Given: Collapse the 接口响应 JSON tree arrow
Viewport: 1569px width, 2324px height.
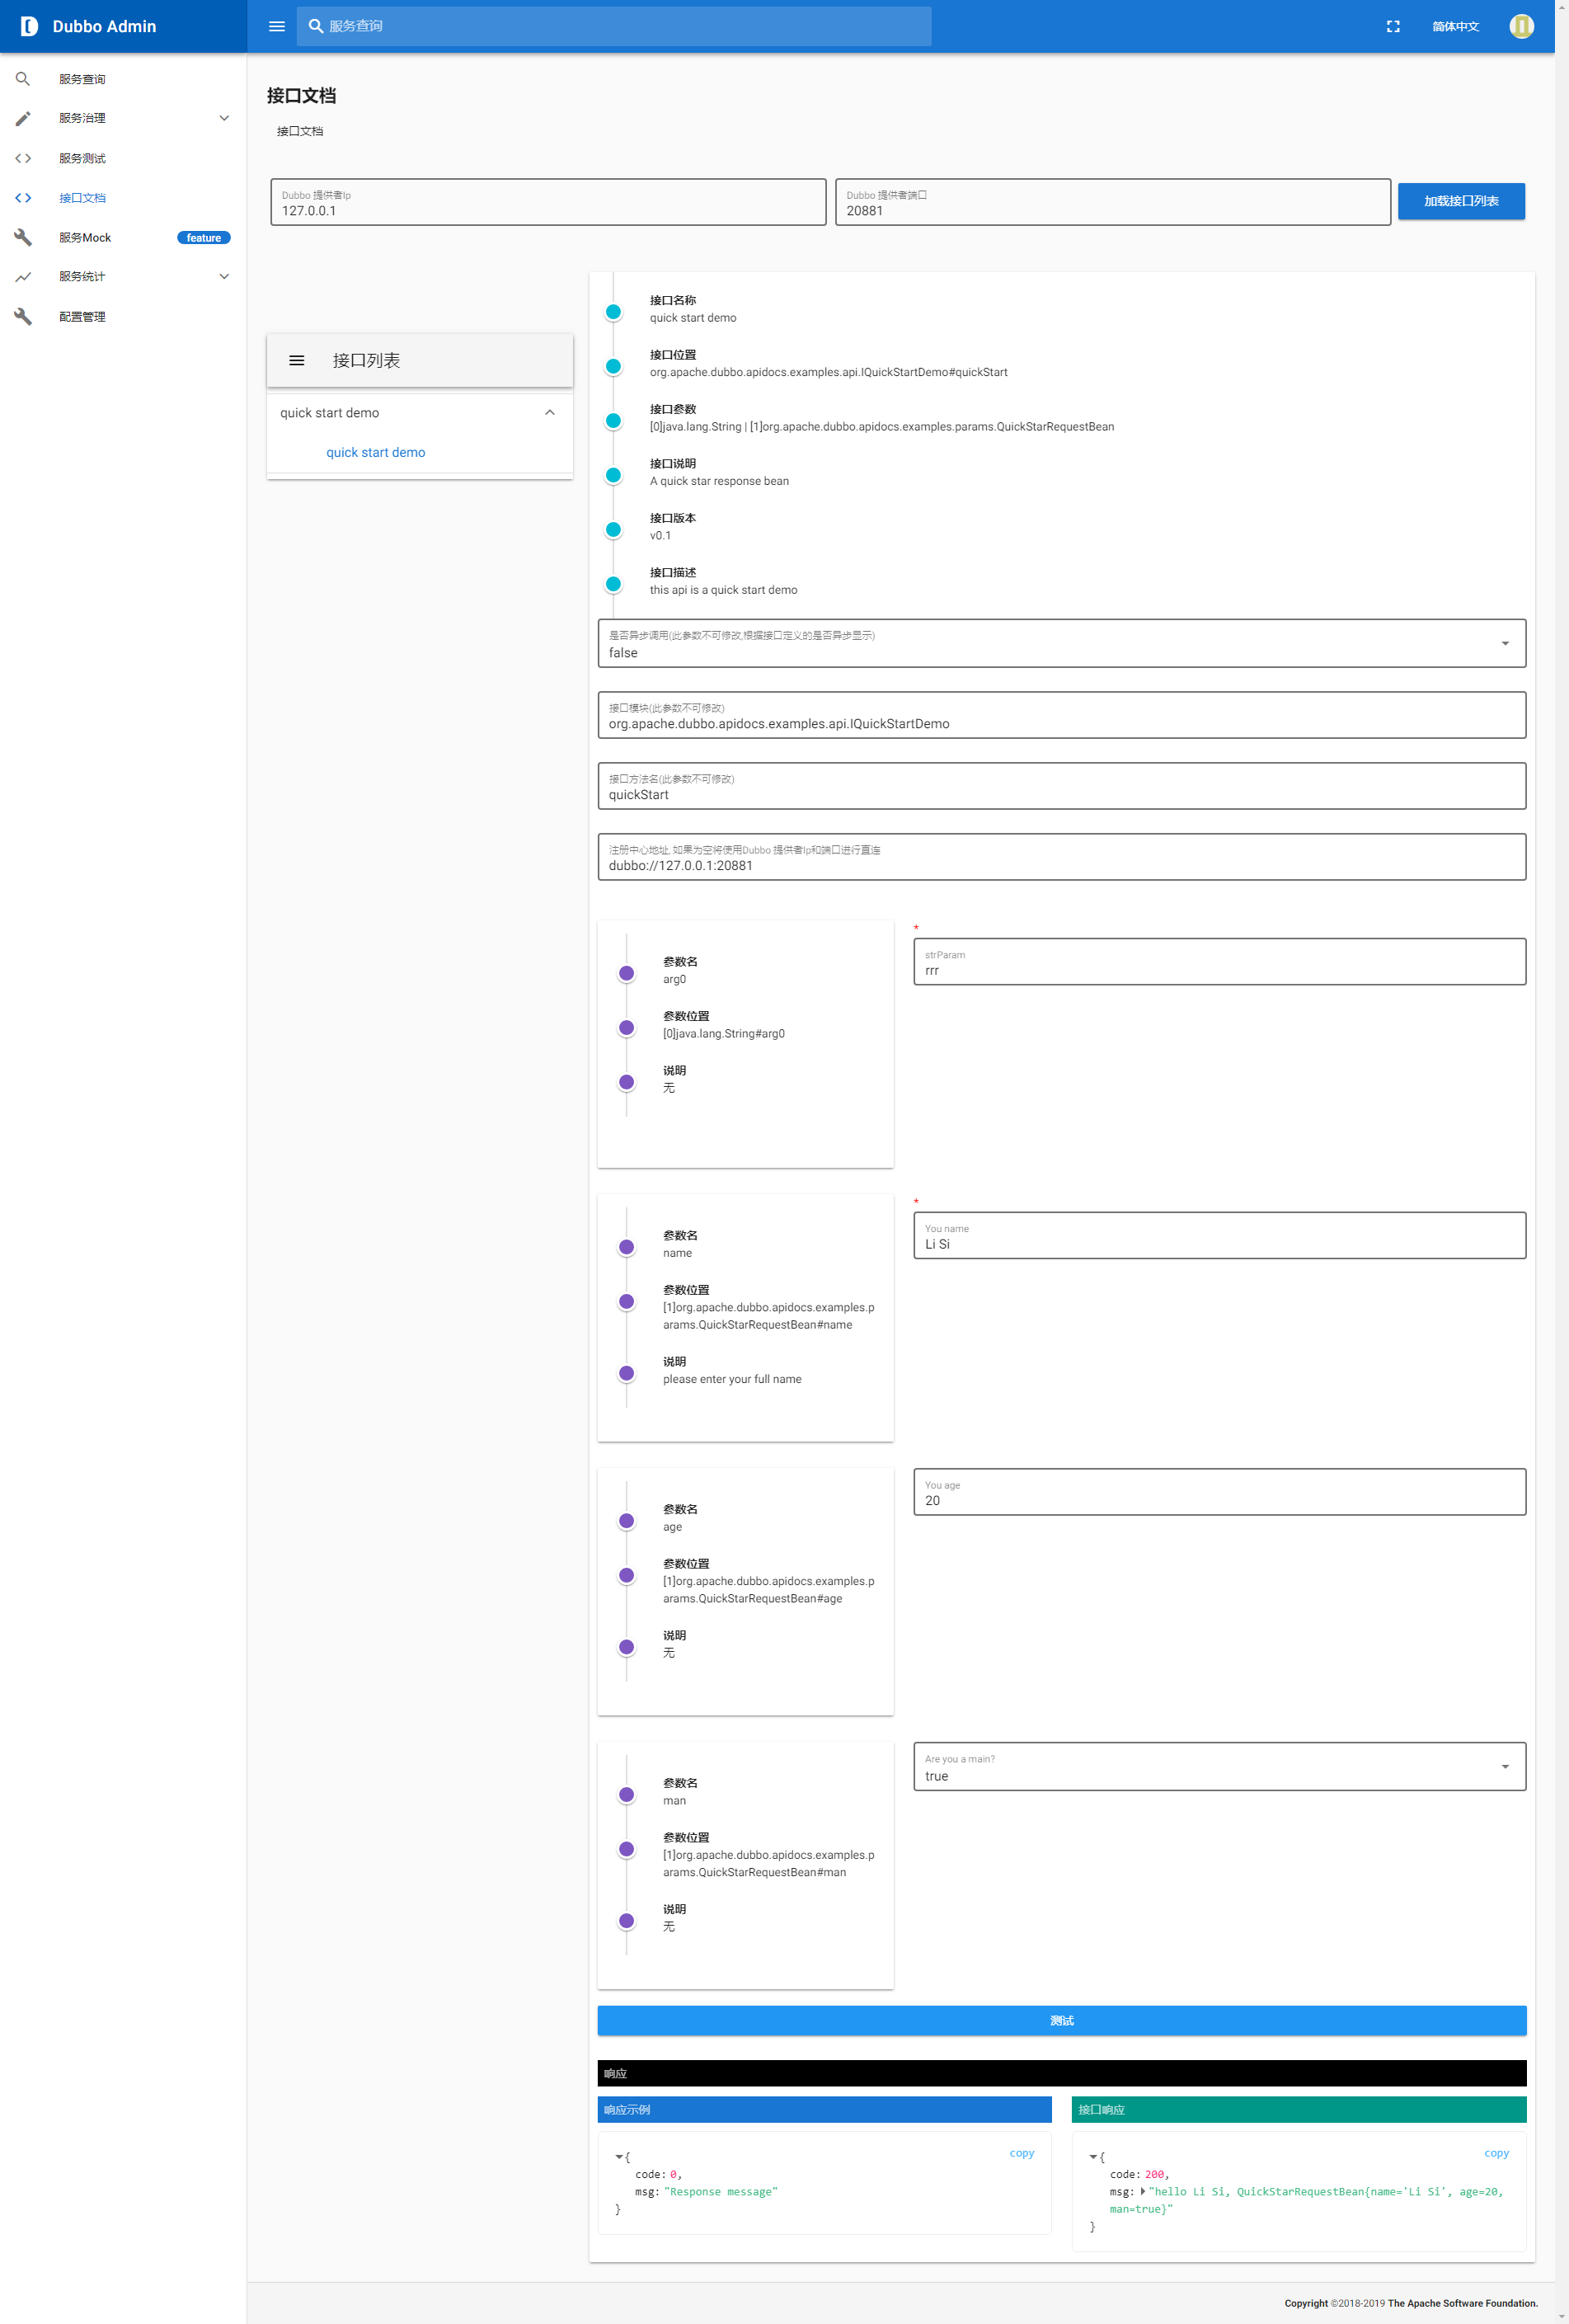Looking at the screenshot, I should 1093,2157.
